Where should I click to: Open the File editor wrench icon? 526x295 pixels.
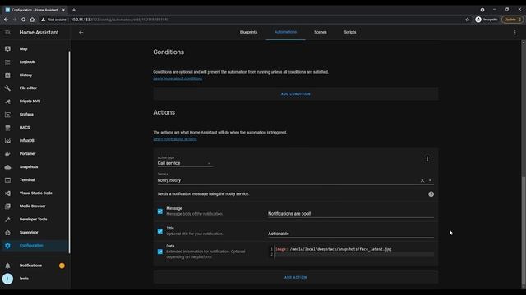[x=7, y=88]
